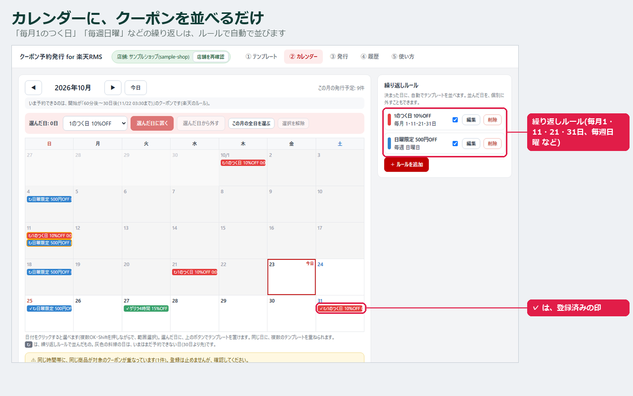Select the 24th on the calendar

pos(340,277)
